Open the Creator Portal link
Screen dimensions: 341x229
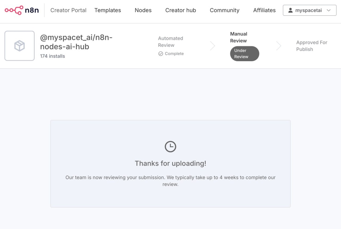(x=68, y=10)
